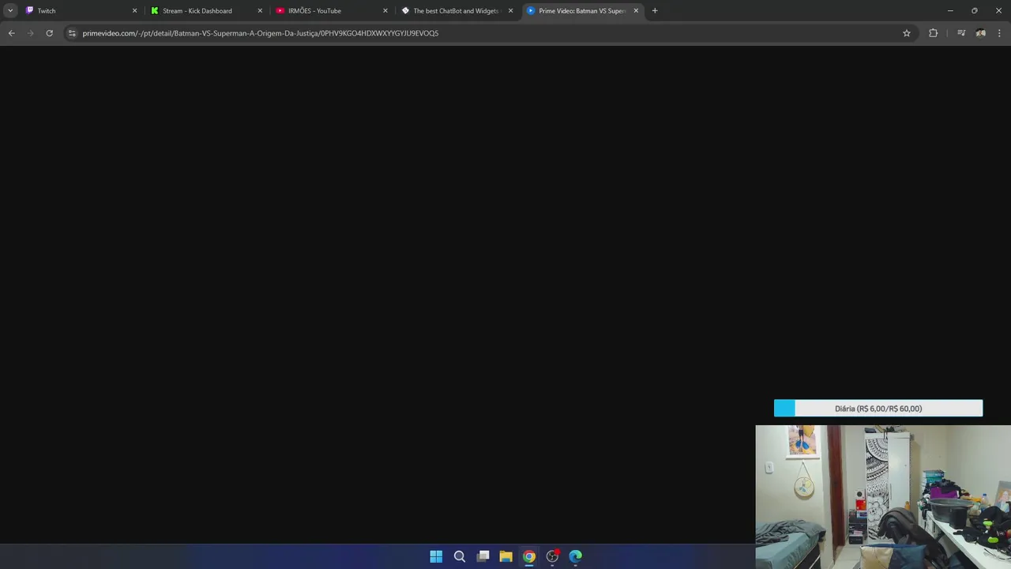Open File Explorer from the taskbar
The height and width of the screenshot is (569, 1011).
point(505,556)
